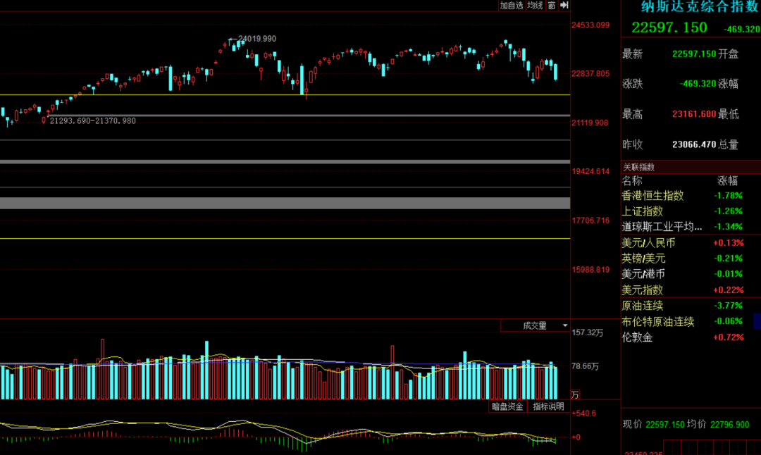Select 道琼斯工业平均 row
The height and width of the screenshot is (455, 761).
690,227
